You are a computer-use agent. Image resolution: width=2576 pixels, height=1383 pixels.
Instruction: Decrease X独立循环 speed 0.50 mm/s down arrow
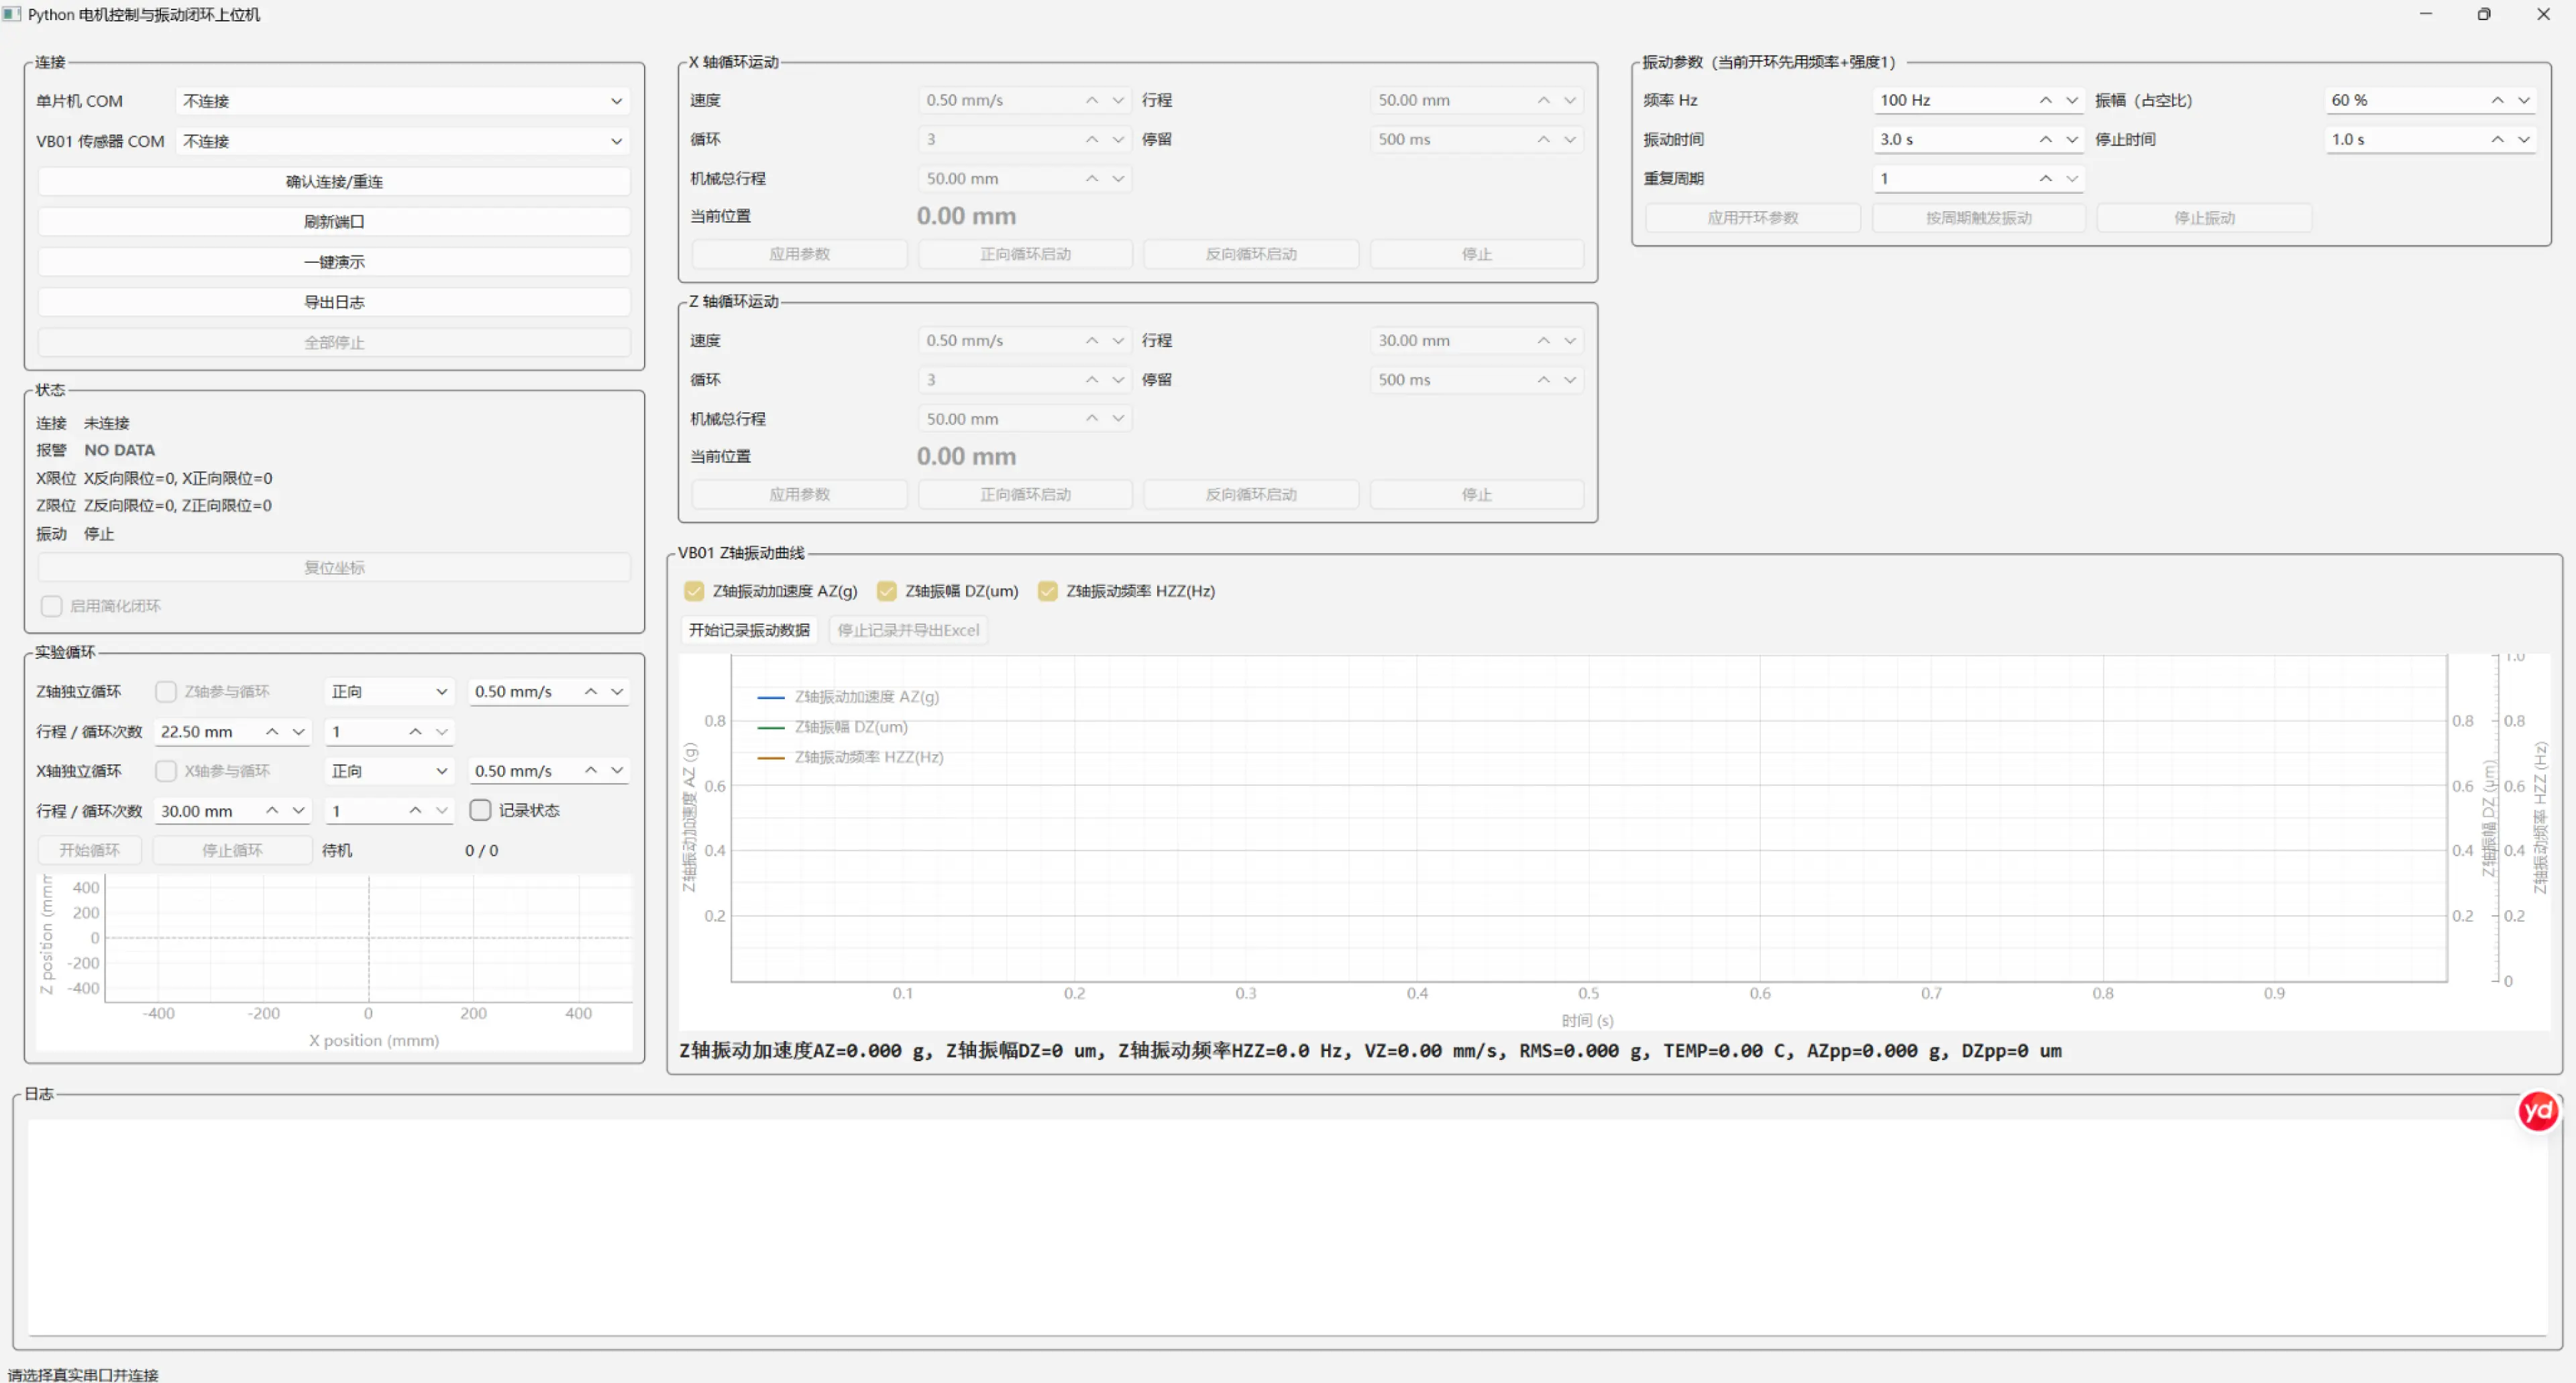(617, 770)
